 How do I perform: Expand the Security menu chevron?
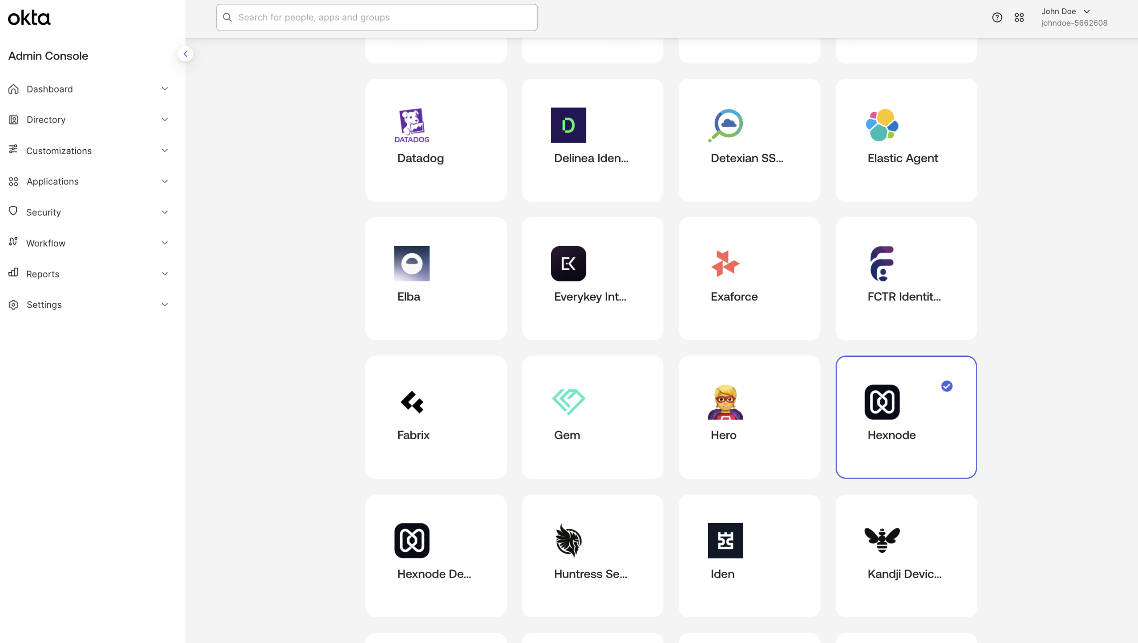[165, 212]
